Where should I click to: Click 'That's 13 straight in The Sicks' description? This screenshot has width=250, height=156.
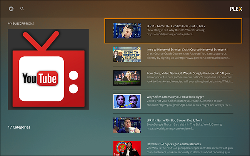(x=185, y=126)
